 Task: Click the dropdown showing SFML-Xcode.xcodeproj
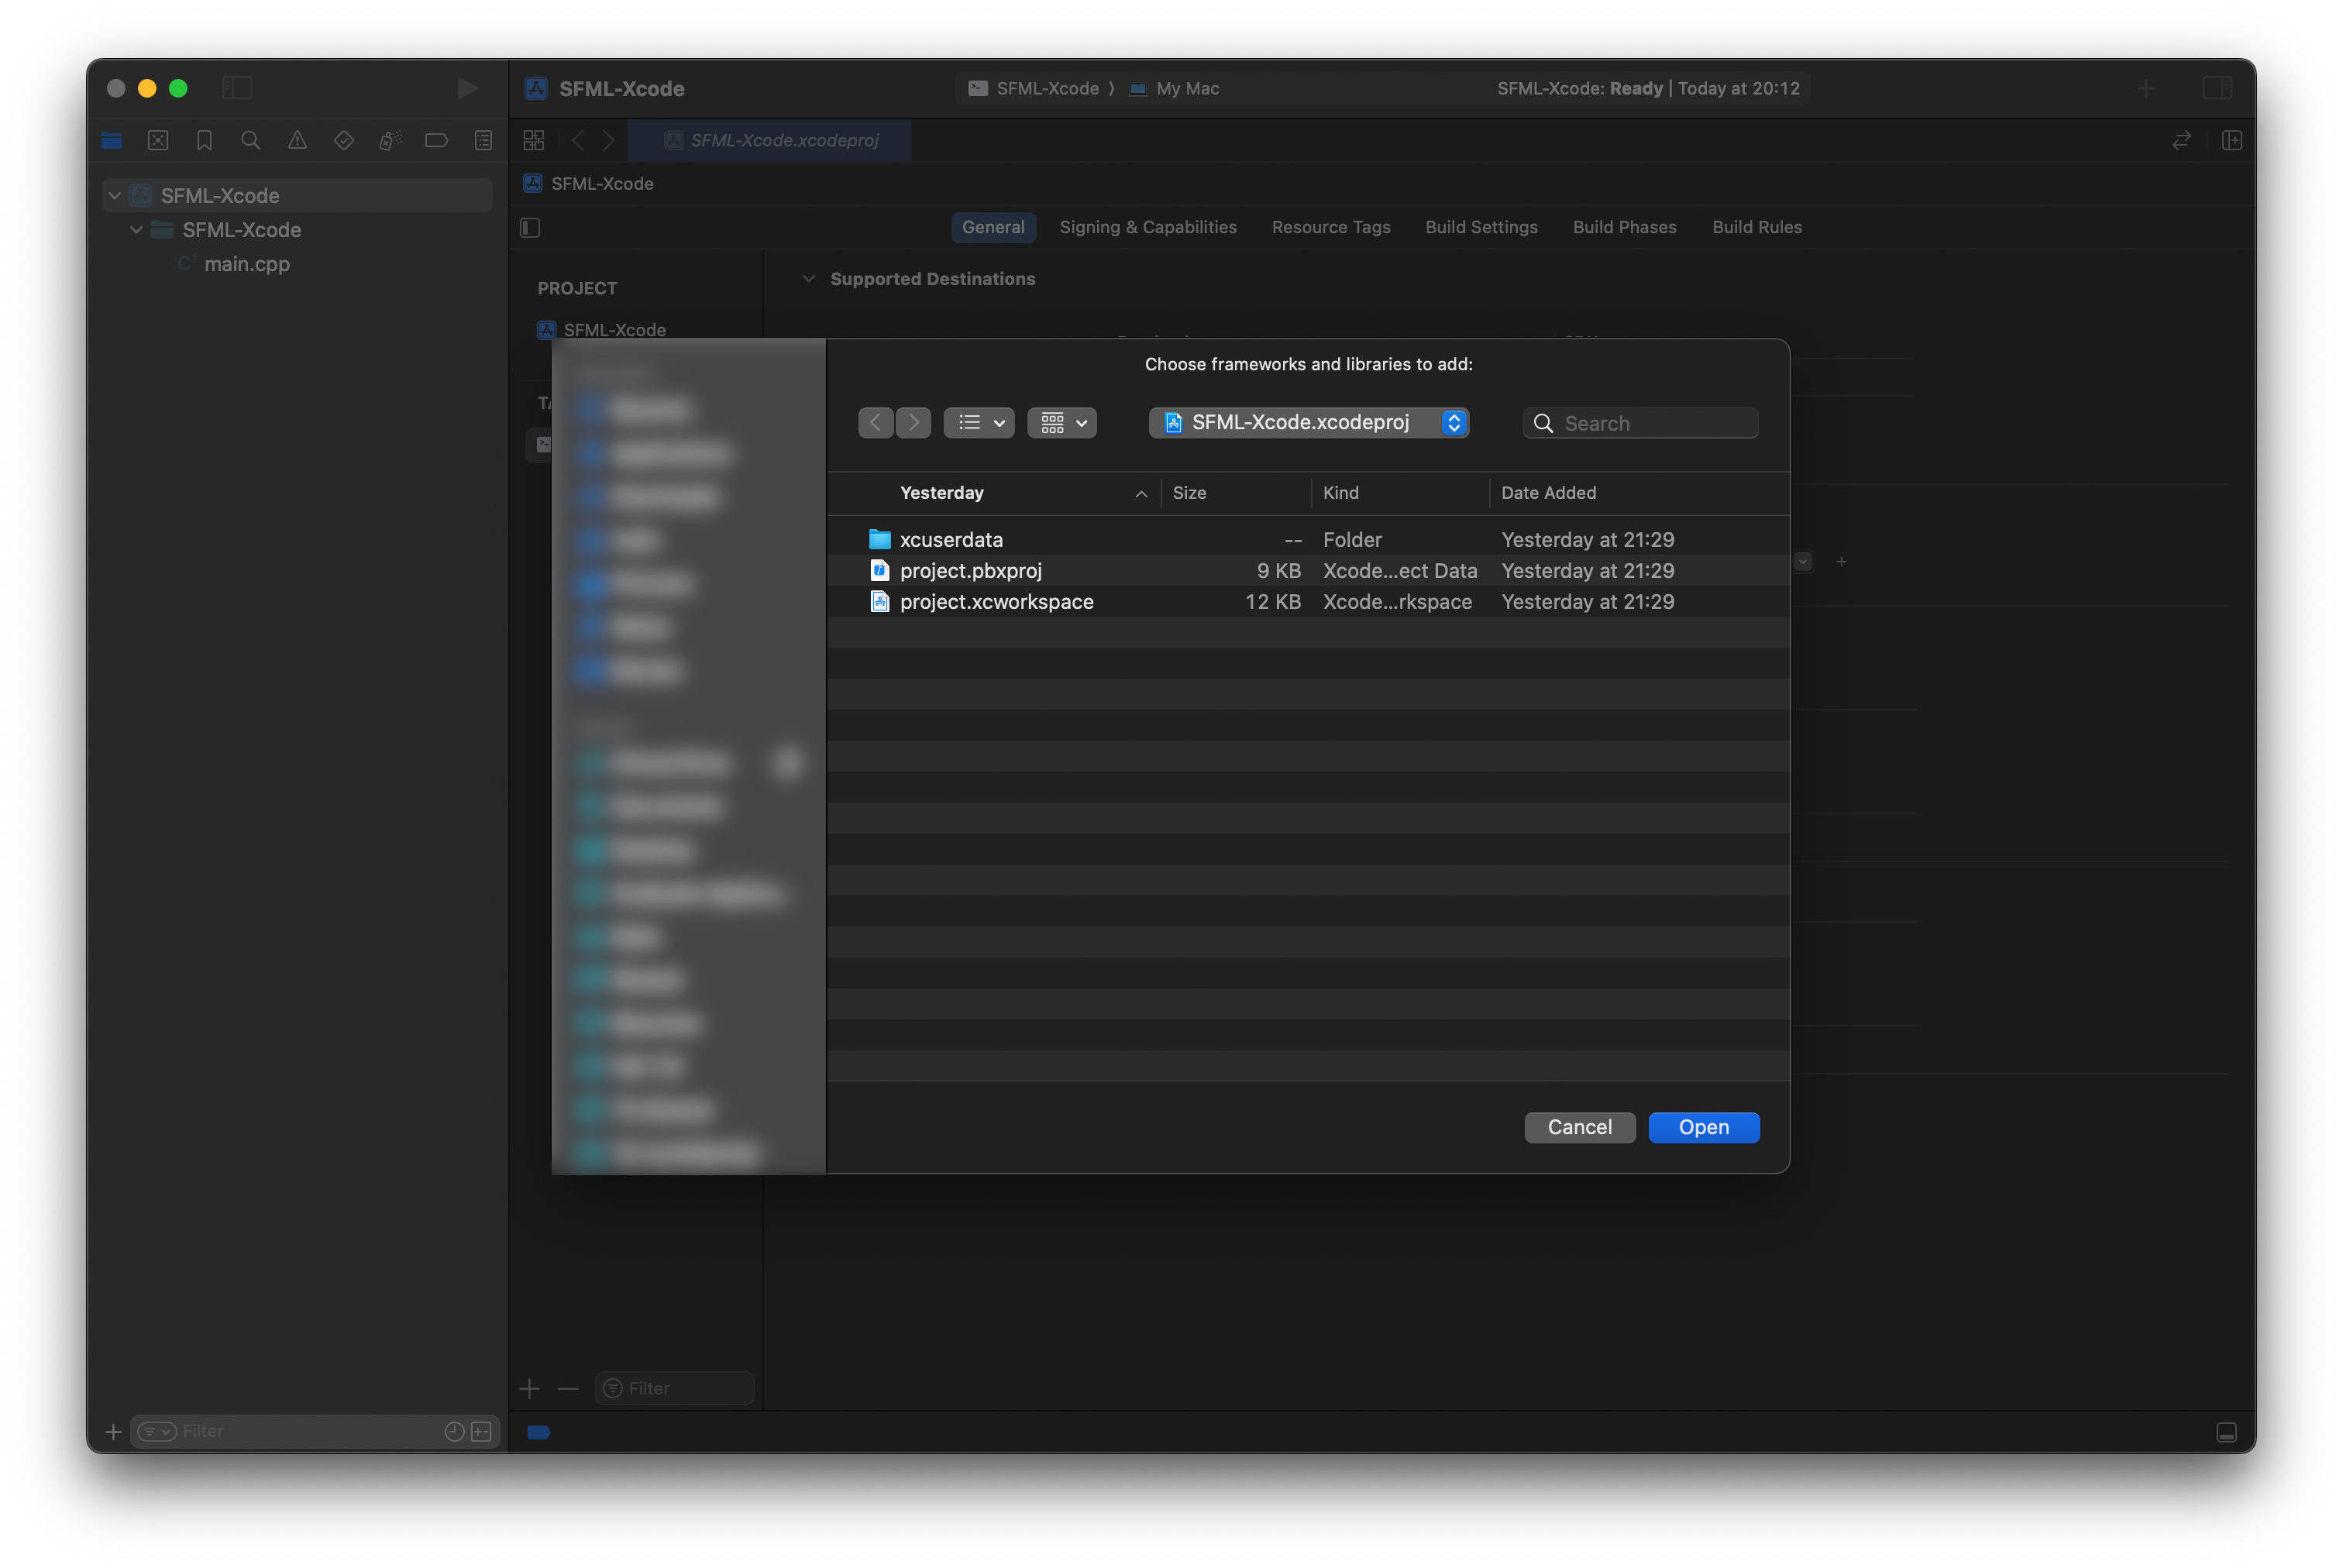pos(1309,421)
